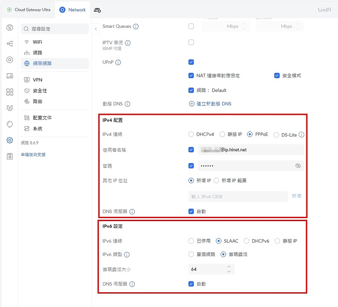This screenshot has height=307, width=338.
Task: Decrease 首碼委派大小 value with down arrow
Action: 229,271
